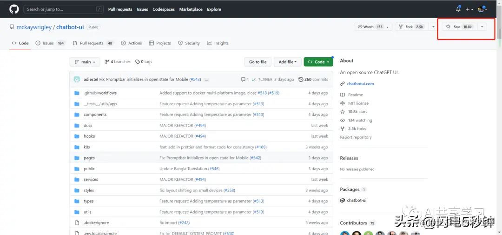Switch to the Pull requests tab
This screenshot has width=502, height=235.
[93, 43]
